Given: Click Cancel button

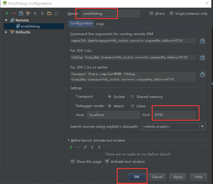Looking at the screenshot, I should click(157, 177).
